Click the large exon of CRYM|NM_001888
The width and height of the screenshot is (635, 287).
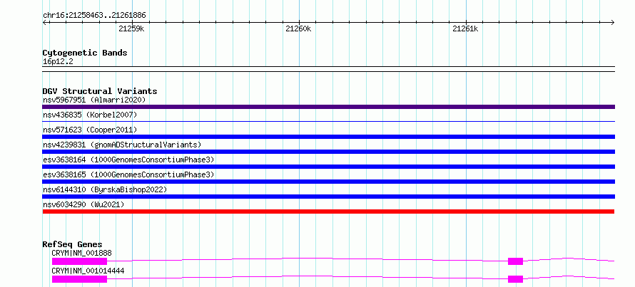(x=79, y=261)
